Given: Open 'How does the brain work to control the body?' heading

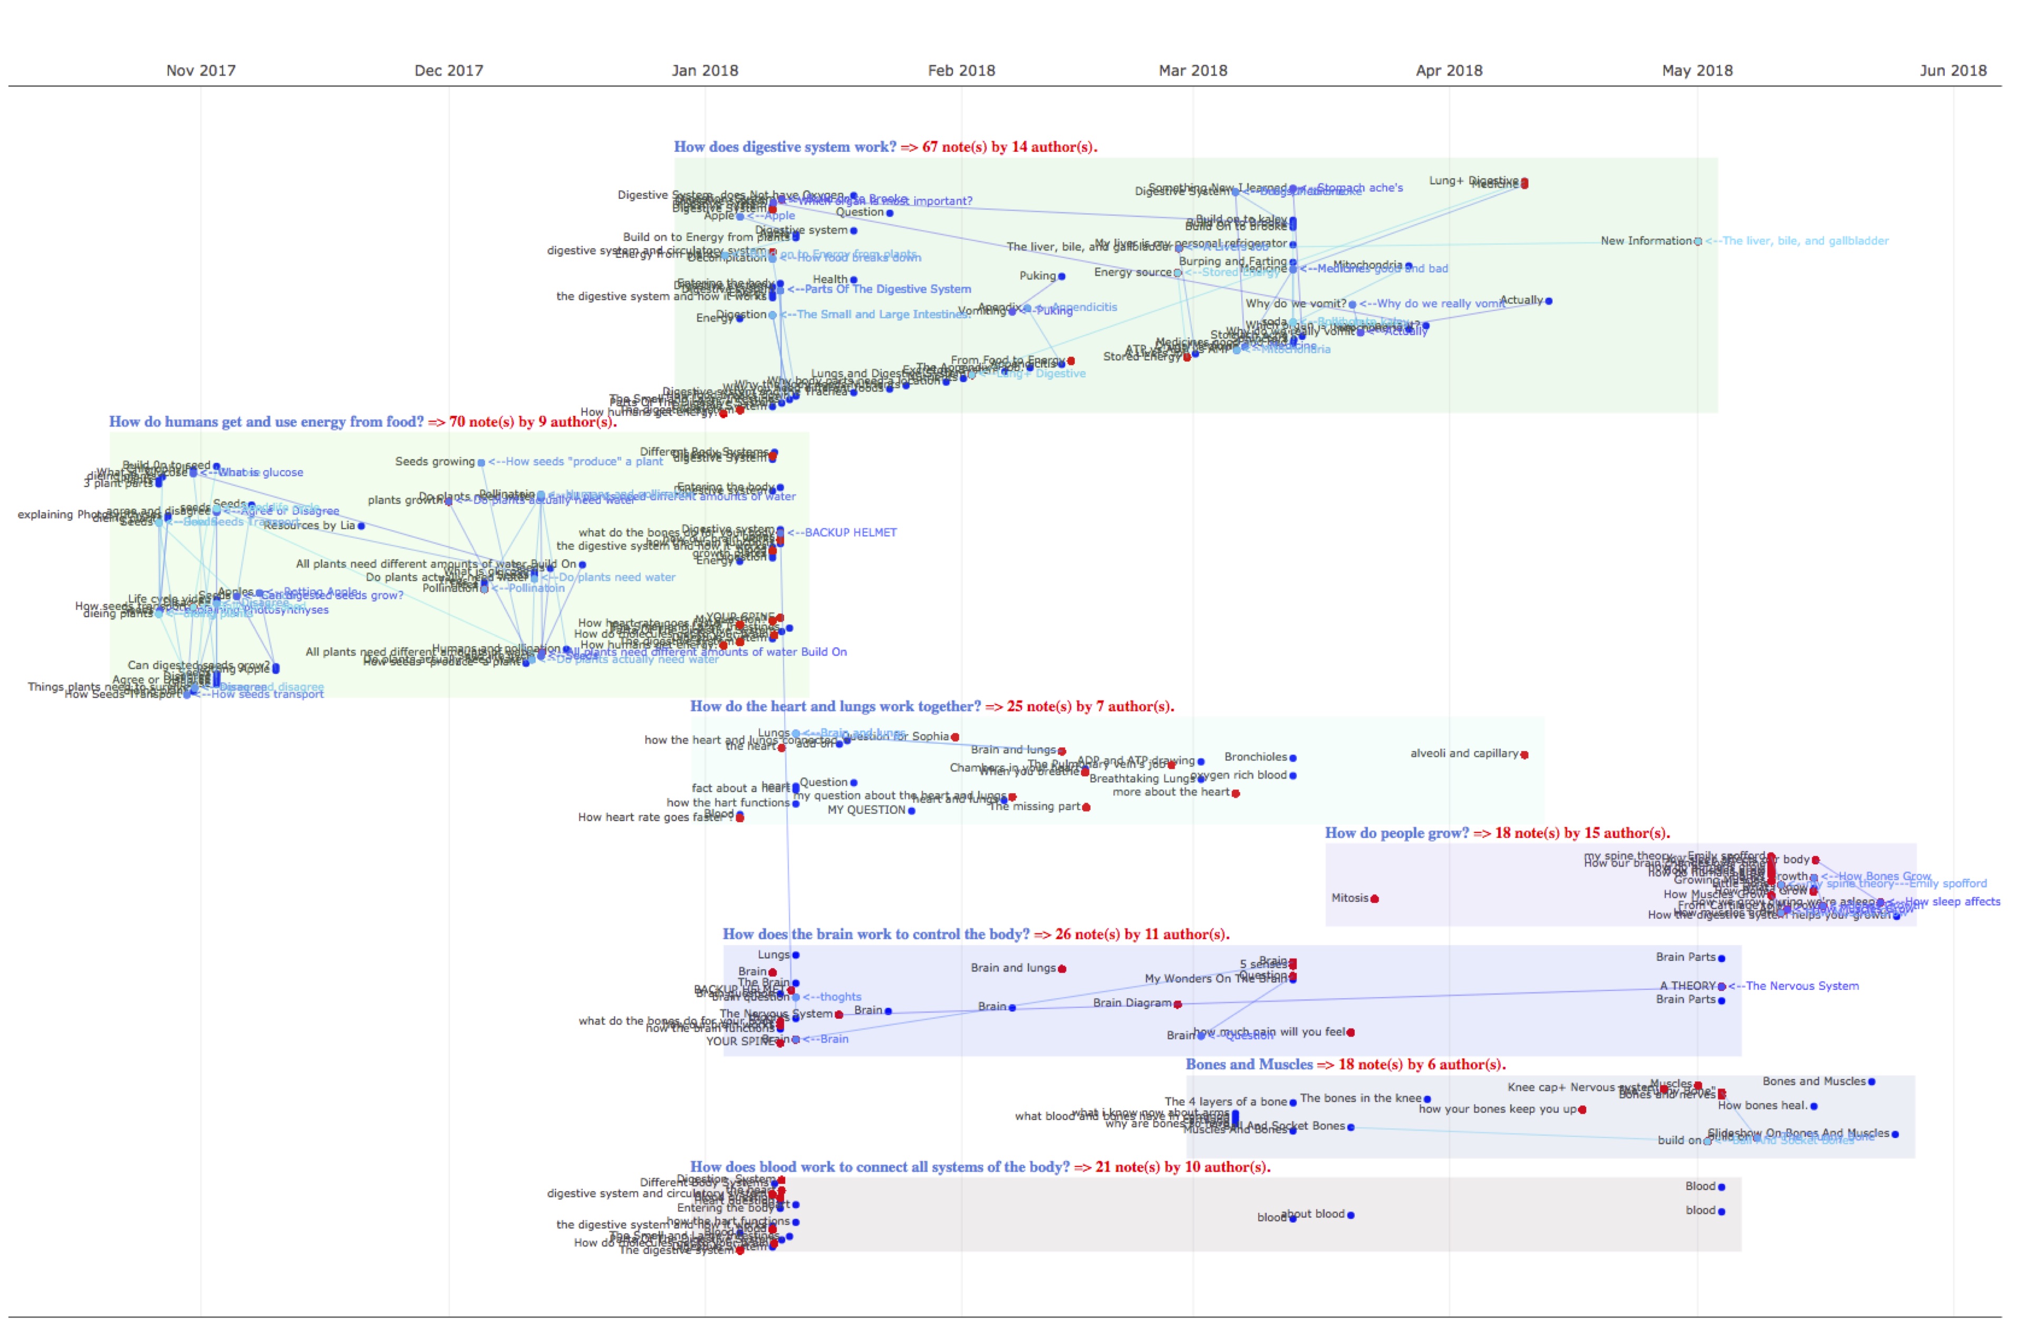Looking at the screenshot, I should pyautogui.click(x=876, y=934).
